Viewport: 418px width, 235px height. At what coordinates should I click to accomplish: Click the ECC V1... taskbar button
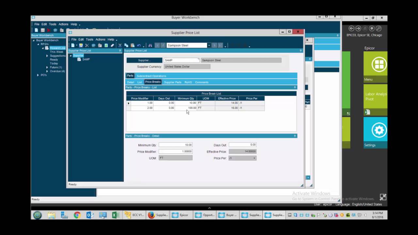[x=134, y=215]
